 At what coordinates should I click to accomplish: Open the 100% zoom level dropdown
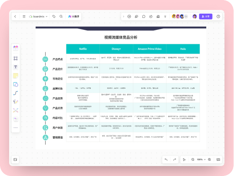(x=201, y=159)
